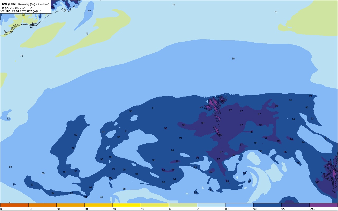Select the legend tick label 50

142,209
